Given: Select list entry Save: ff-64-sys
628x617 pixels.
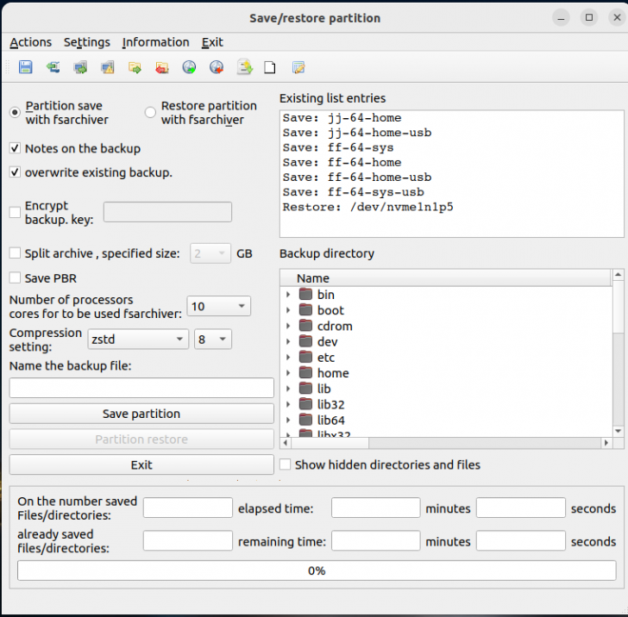Looking at the screenshot, I should [x=451, y=147].
